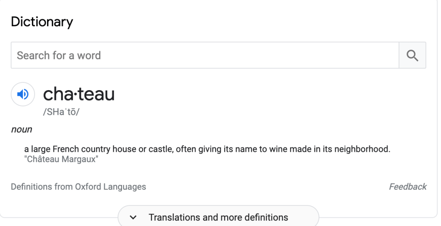Play the chateau pronunciation audio
Viewport: 441px width, 226px height.
[x=22, y=94]
